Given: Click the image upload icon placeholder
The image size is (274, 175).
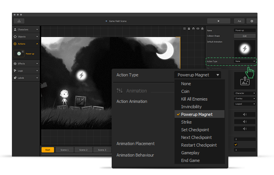Looking at the screenshot, I should click(245, 81).
